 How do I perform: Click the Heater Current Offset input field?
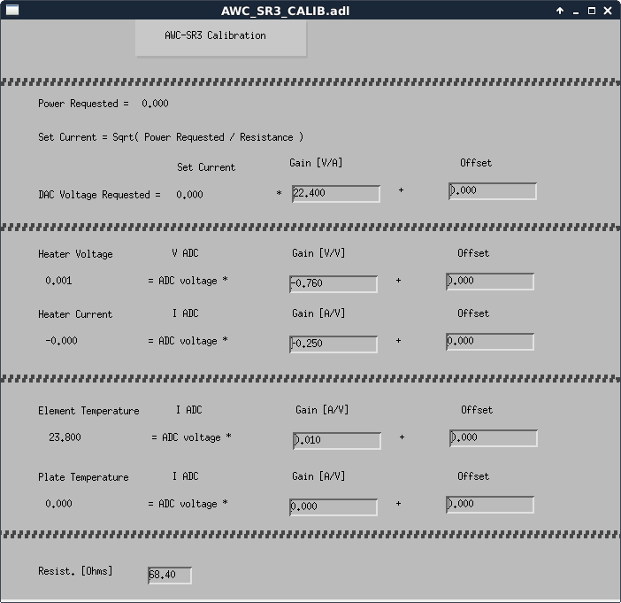coord(490,341)
